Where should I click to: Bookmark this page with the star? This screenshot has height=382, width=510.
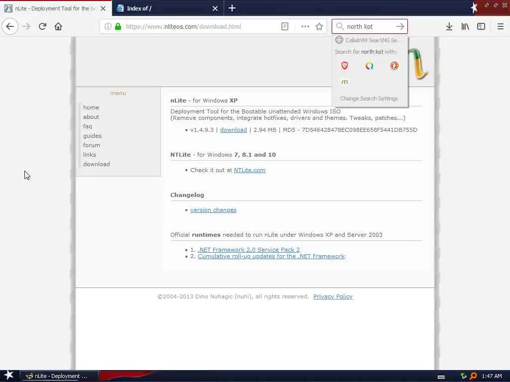[x=319, y=27]
